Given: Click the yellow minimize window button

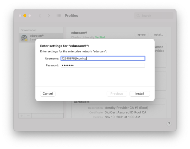Looking at the screenshot, I should [25, 16].
